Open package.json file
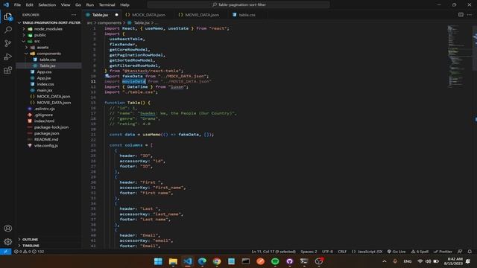The height and width of the screenshot is (268, 477). [46, 133]
